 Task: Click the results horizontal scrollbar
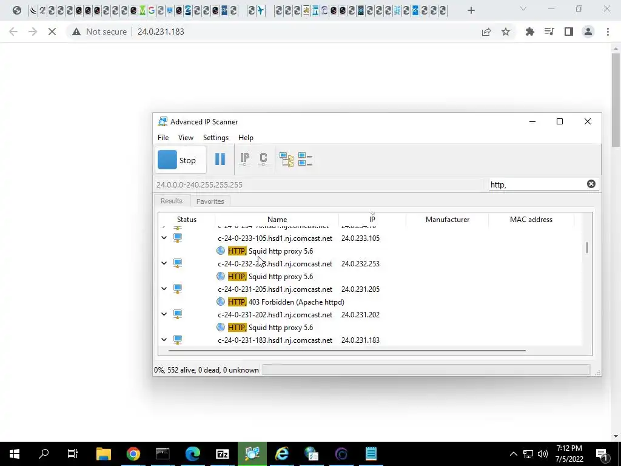pyautogui.click(x=347, y=351)
